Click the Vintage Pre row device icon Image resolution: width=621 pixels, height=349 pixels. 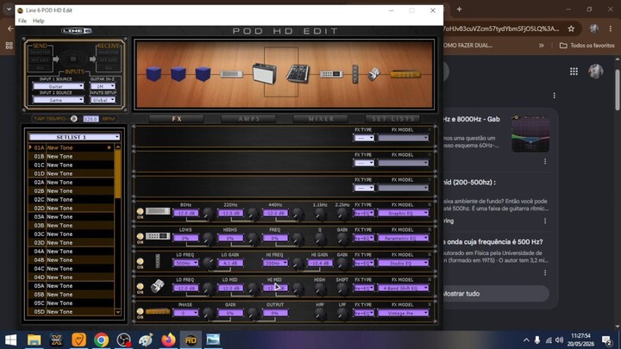point(158,311)
